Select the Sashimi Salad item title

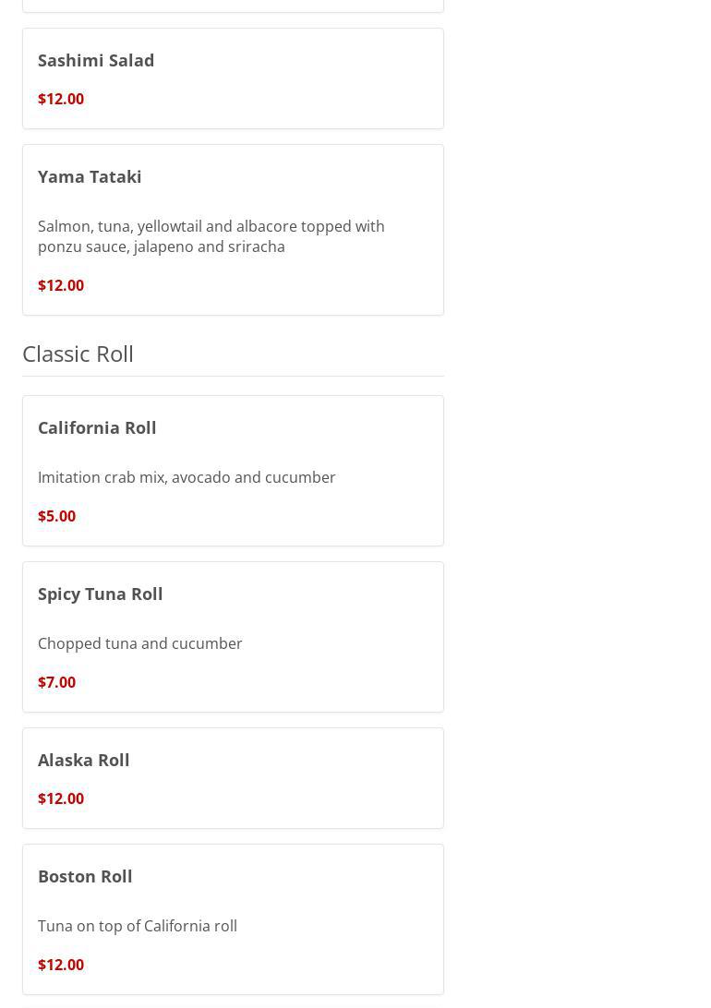[96, 60]
